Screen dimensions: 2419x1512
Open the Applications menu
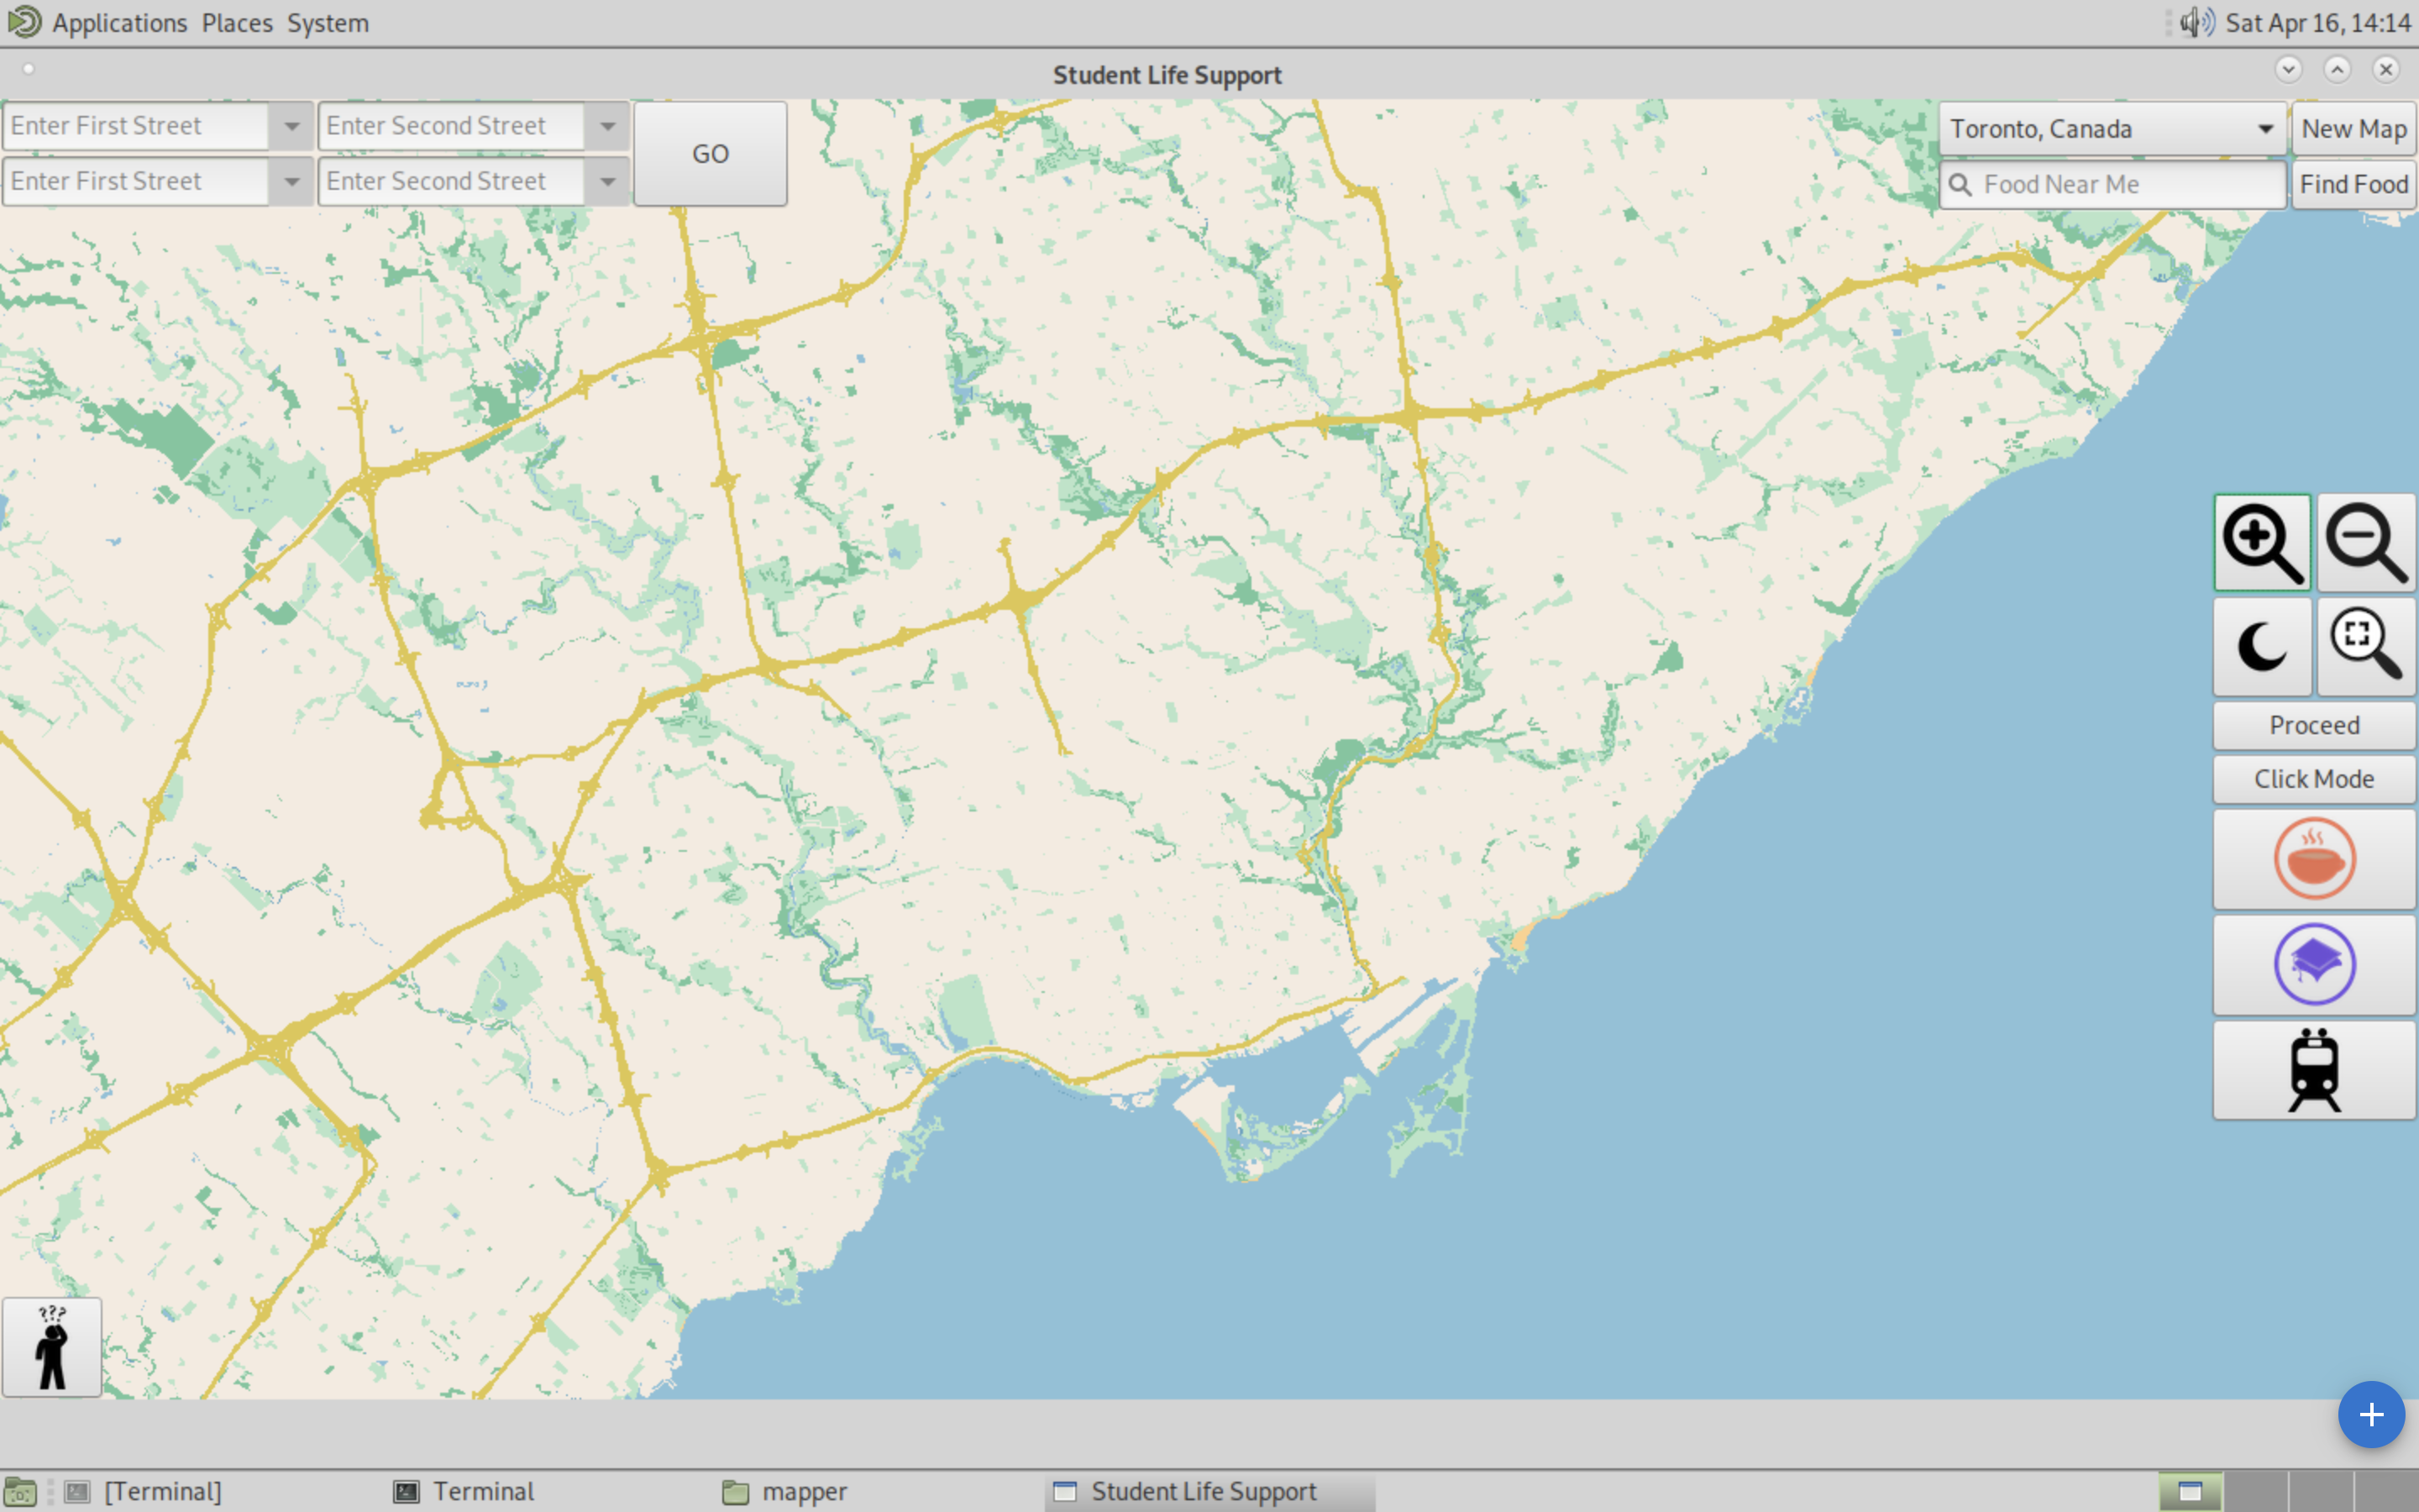click(119, 22)
